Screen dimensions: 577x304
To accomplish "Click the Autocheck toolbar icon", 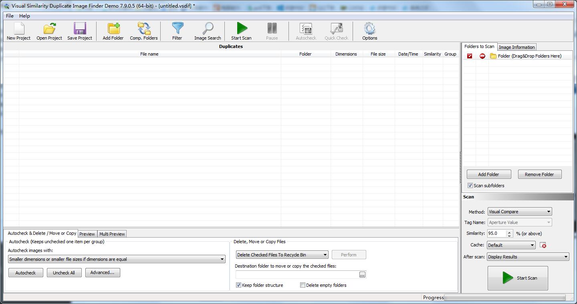I will point(306,31).
